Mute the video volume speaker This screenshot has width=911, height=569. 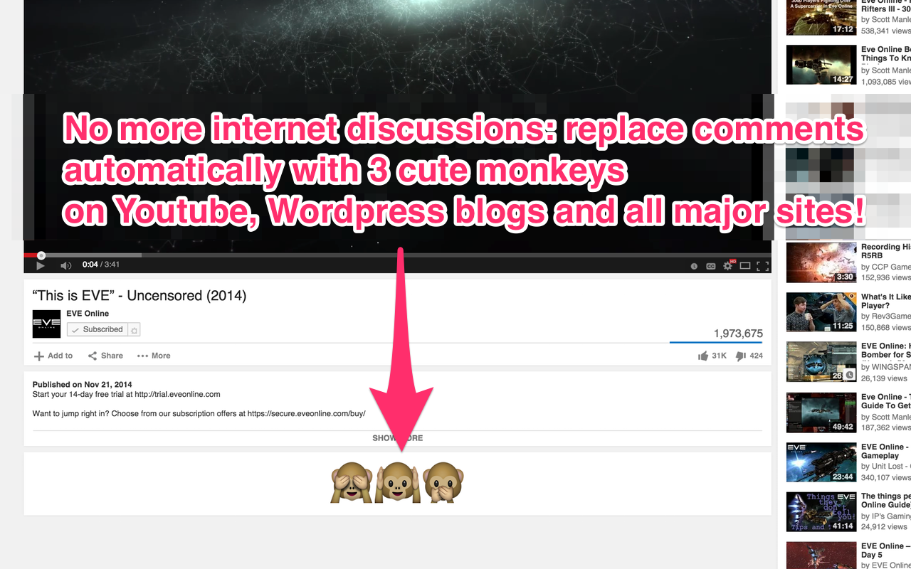click(65, 265)
